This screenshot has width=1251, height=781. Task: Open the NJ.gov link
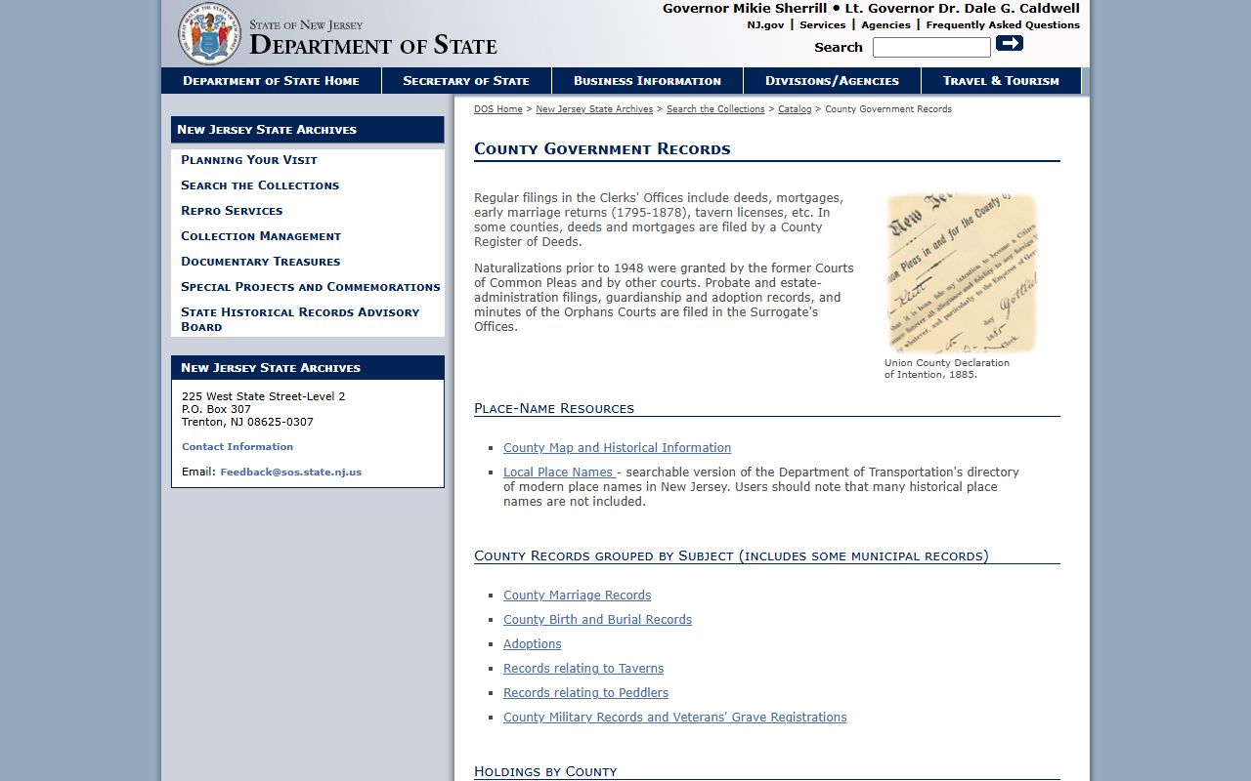[765, 25]
